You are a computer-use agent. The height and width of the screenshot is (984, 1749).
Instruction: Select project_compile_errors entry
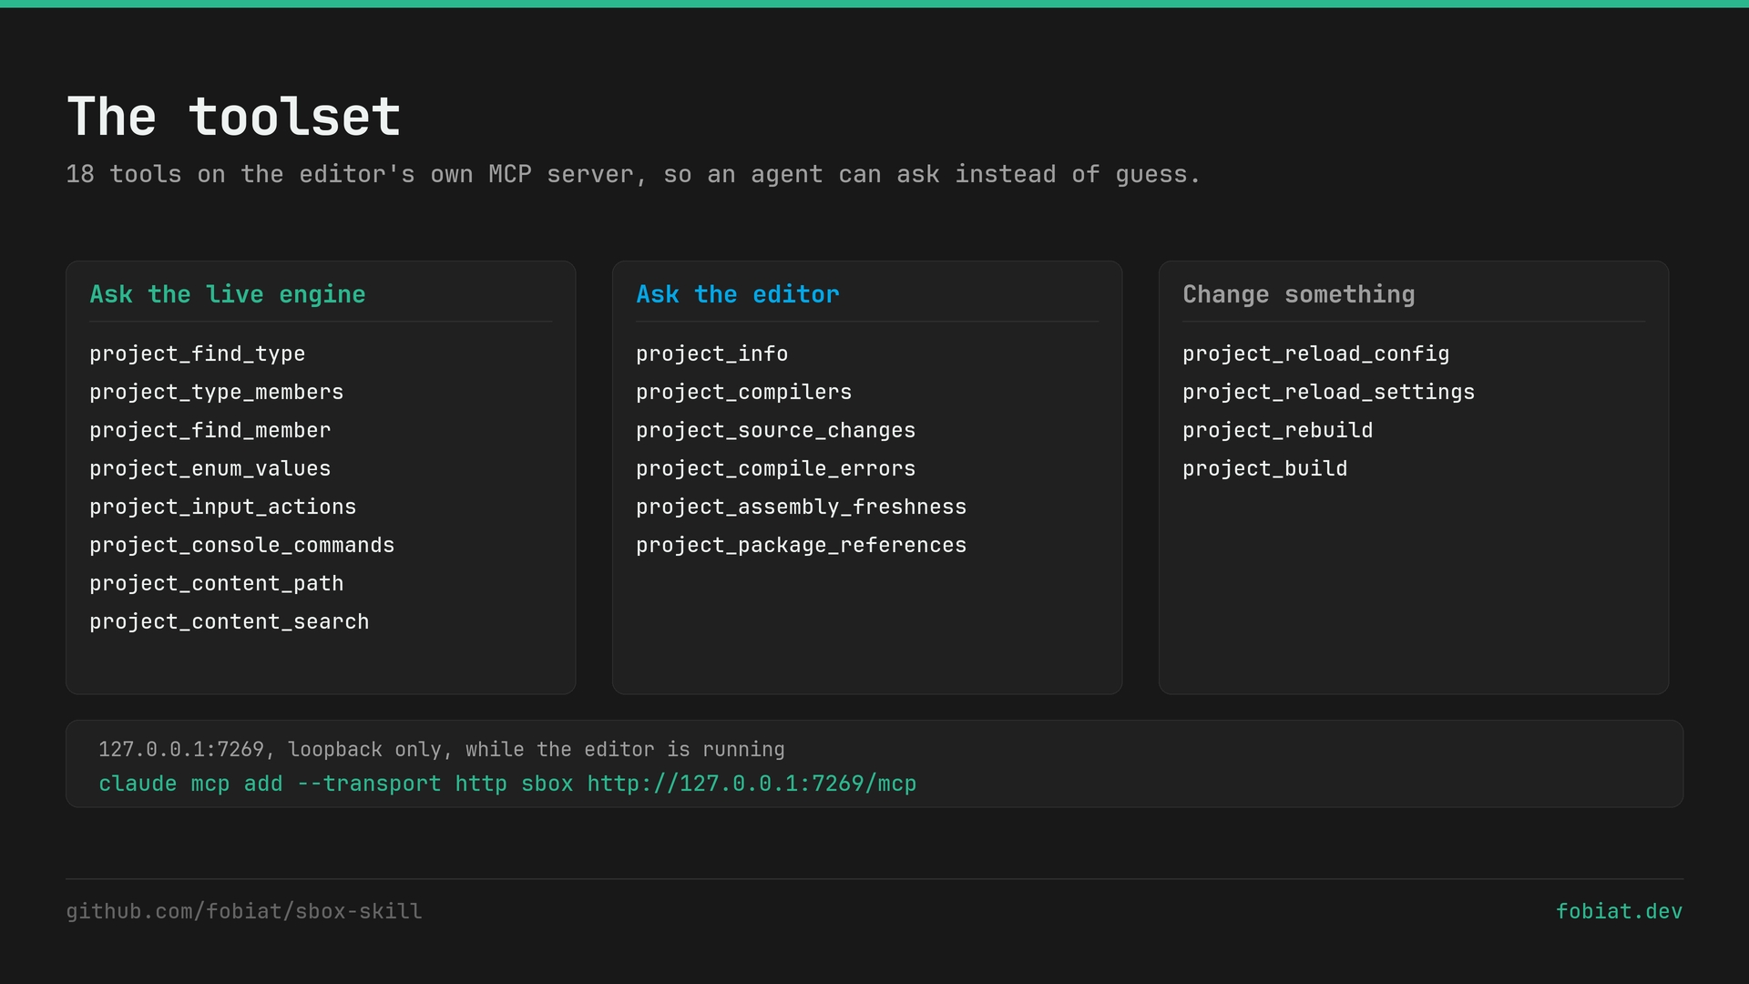point(776,468)
